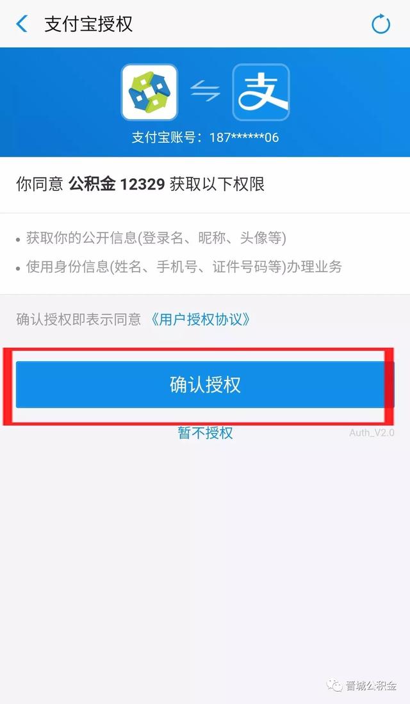This screenshot has width=410, height=704.
Task: Tap the WeChat watermark icon
Action: (335, 685)
